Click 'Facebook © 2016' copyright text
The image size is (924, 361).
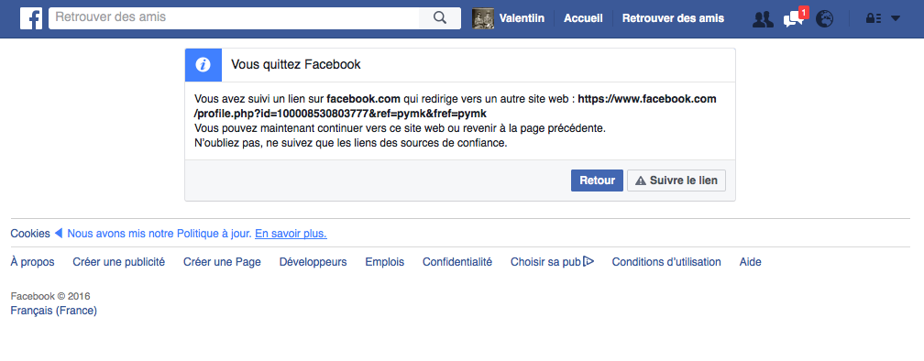[50, 296]
